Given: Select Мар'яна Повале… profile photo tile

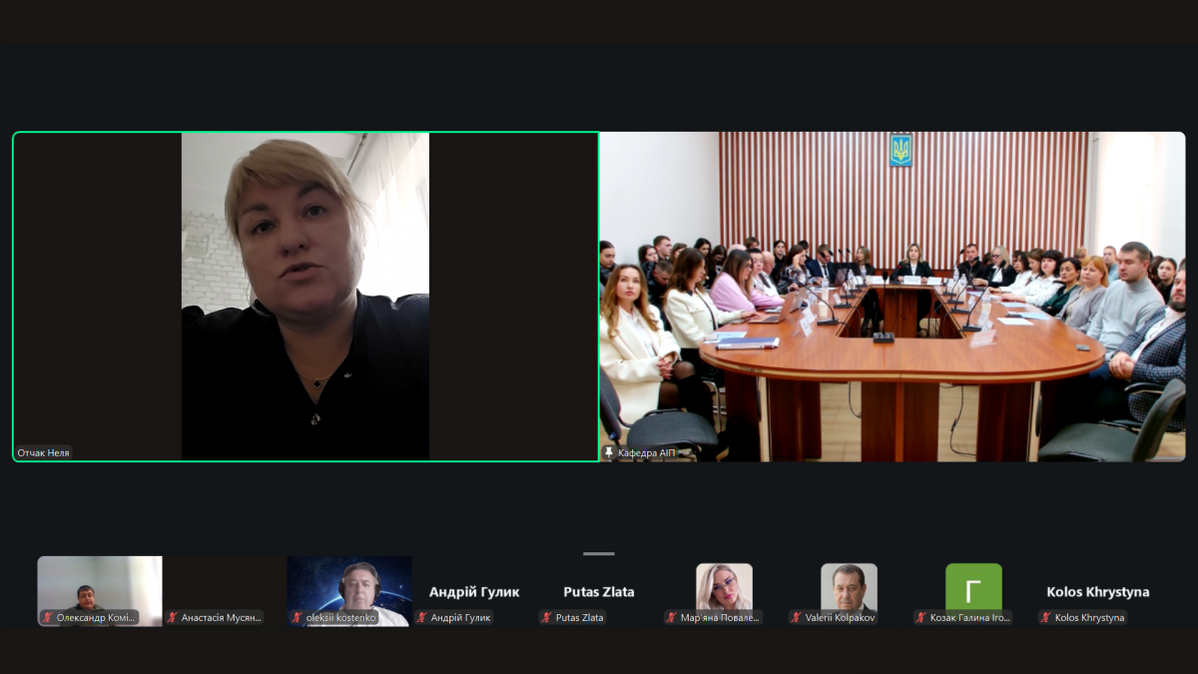Looking at the screenshot, I should pyautogui.click(x=724, y=586).
